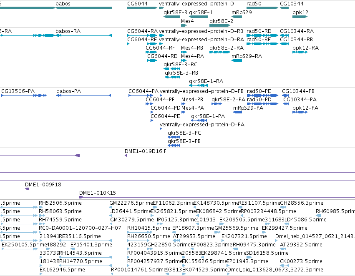355x276 pixels.
Task: Select the CG6044-PA protein label
Action: click(144, 91)
